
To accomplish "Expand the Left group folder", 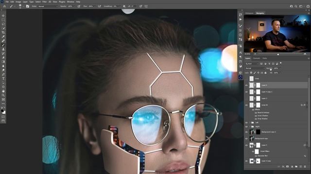I will (x=250, y=122).
